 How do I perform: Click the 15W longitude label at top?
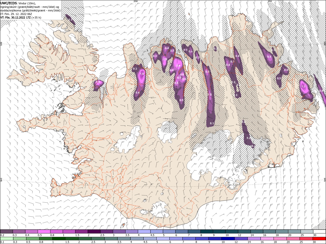(x=270, y=1)
